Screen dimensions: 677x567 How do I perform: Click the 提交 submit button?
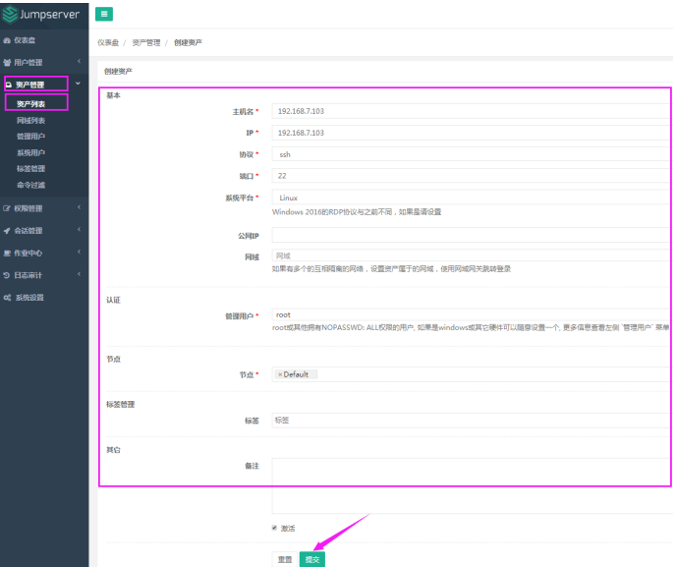(x=312, y=559)
